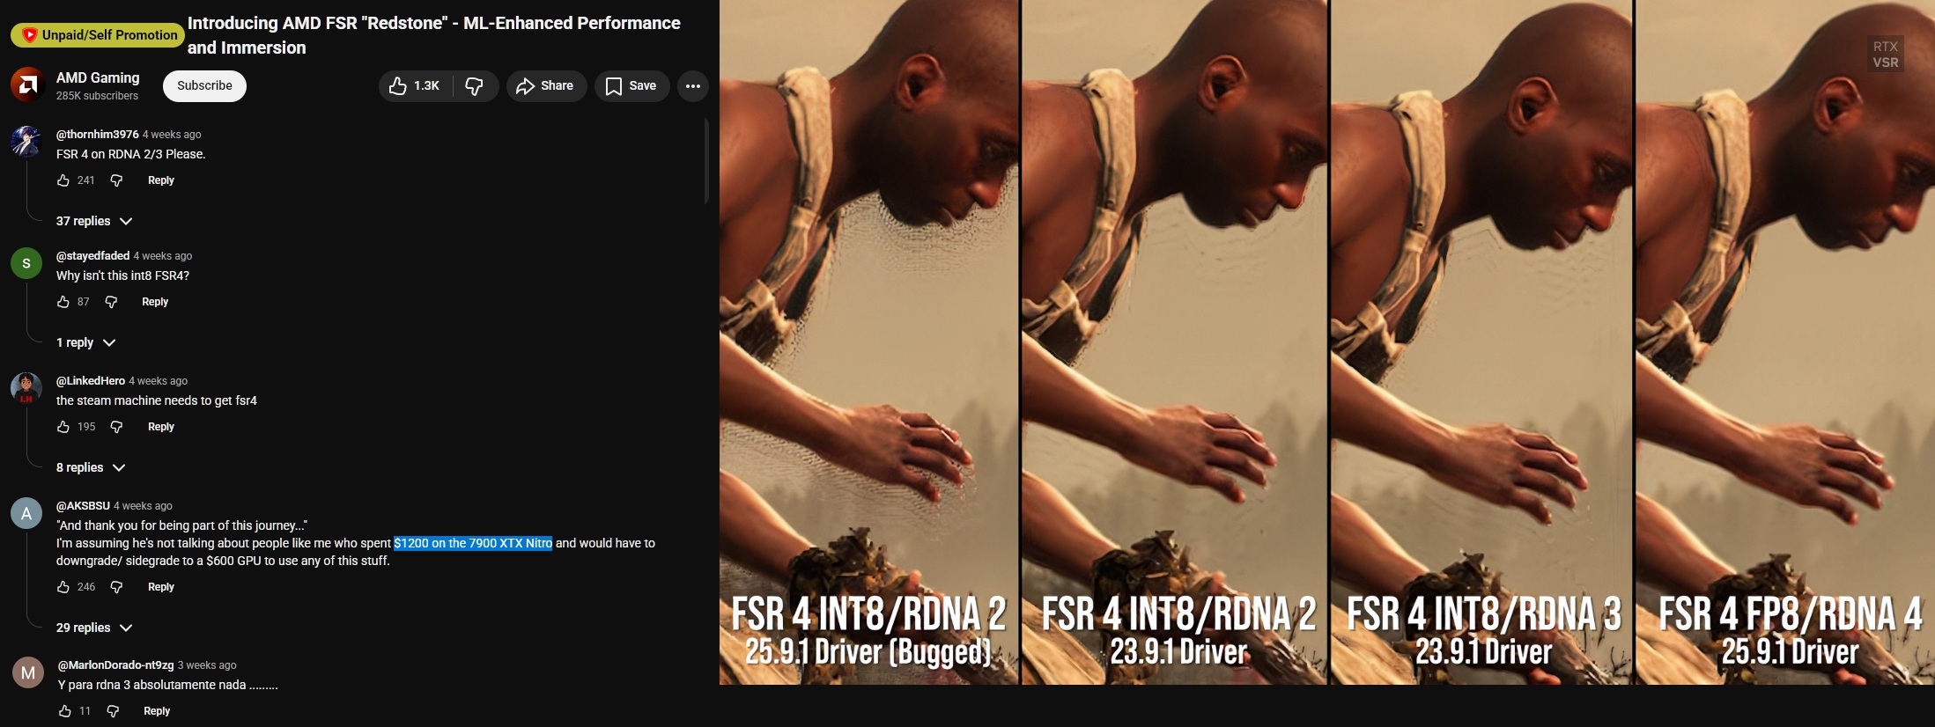1935x727 pixels.
Task: Reply to @AKSBSU's comment
Action: point(161,587)
